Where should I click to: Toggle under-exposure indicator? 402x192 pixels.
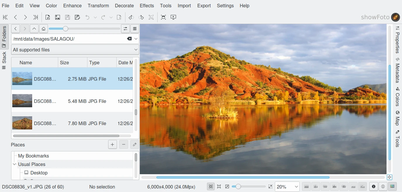coord(373,186)
